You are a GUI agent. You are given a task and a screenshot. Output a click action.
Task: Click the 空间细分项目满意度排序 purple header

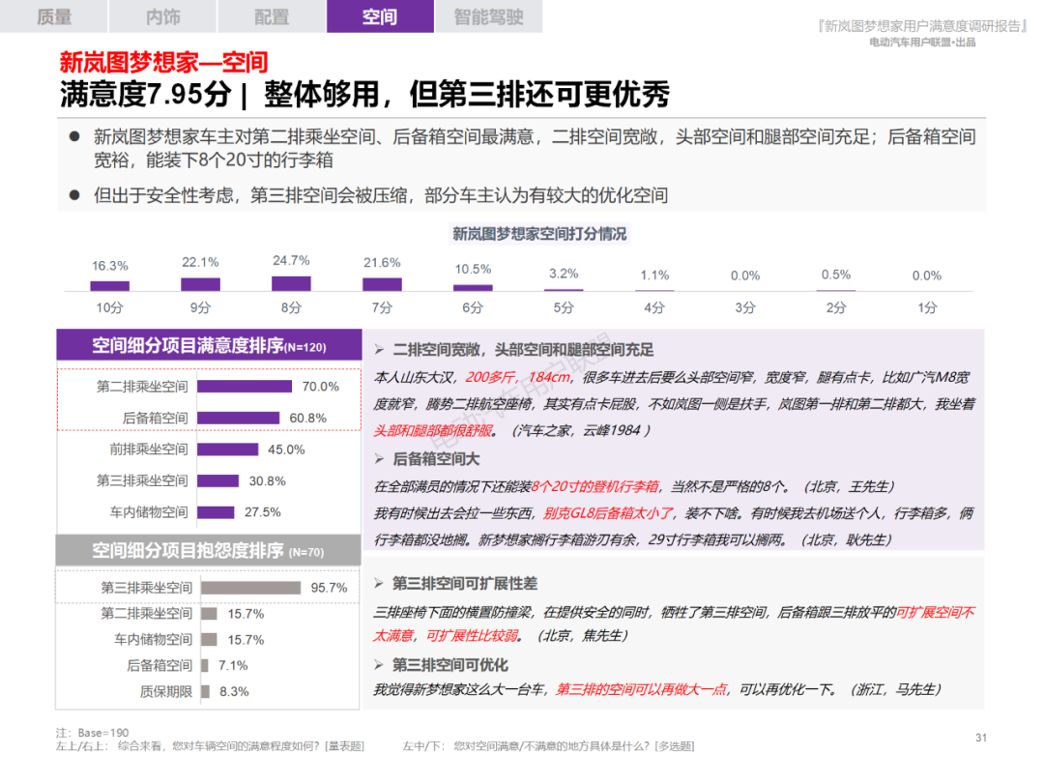[x=208, y=346]
